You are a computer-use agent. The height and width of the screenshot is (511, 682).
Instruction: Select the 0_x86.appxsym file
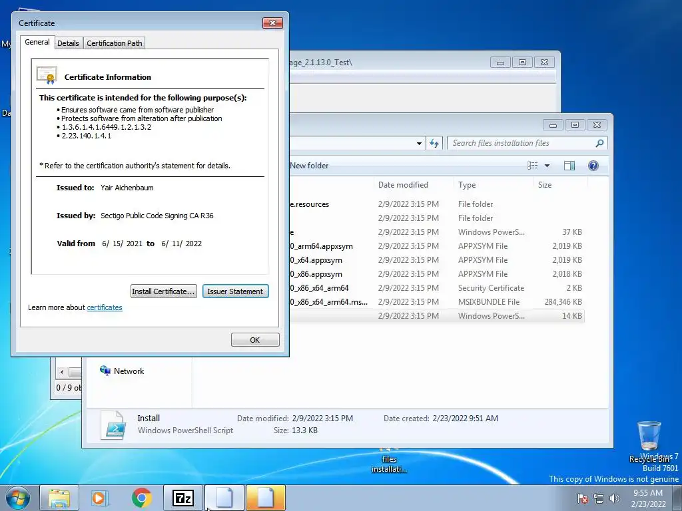(x=436, y=273)
